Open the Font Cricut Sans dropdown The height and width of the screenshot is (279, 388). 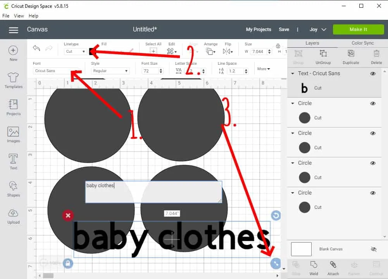point(57,71)
